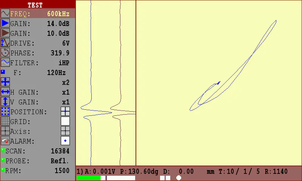Click the blue triangle gain icon
Screen dimensions: 302x181
(5, 23)
